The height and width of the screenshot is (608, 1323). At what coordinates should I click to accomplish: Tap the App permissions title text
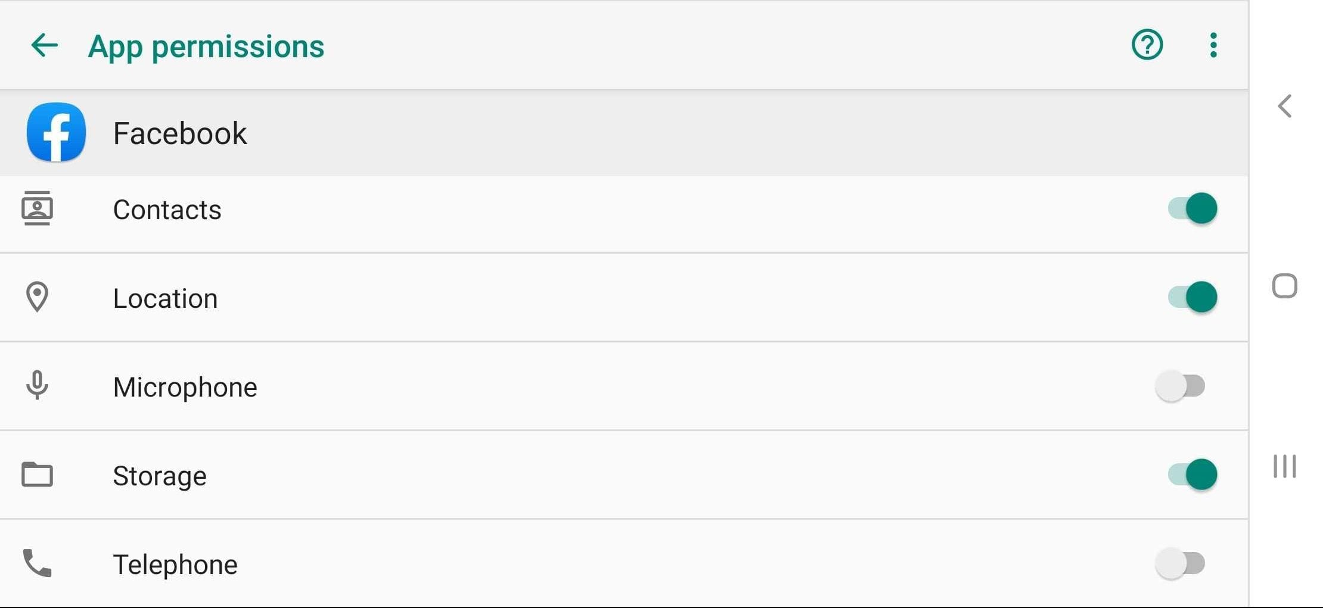(206, 46)
